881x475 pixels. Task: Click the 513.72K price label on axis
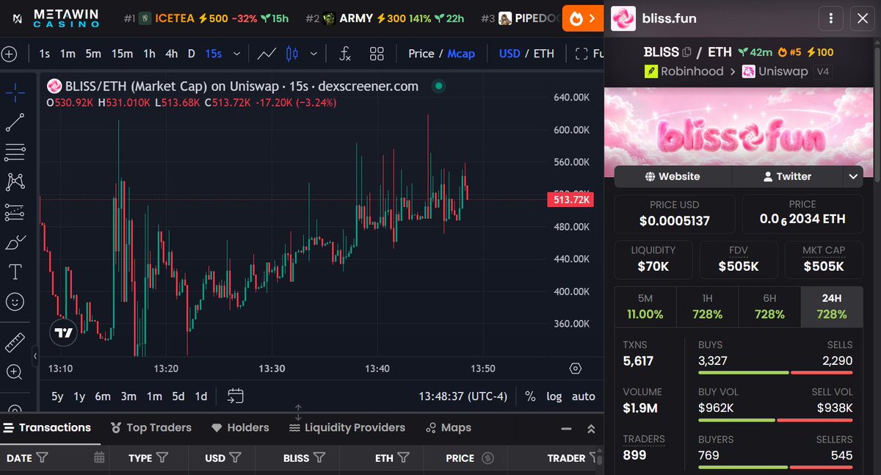pyautogui.click(x=573, y=200)
